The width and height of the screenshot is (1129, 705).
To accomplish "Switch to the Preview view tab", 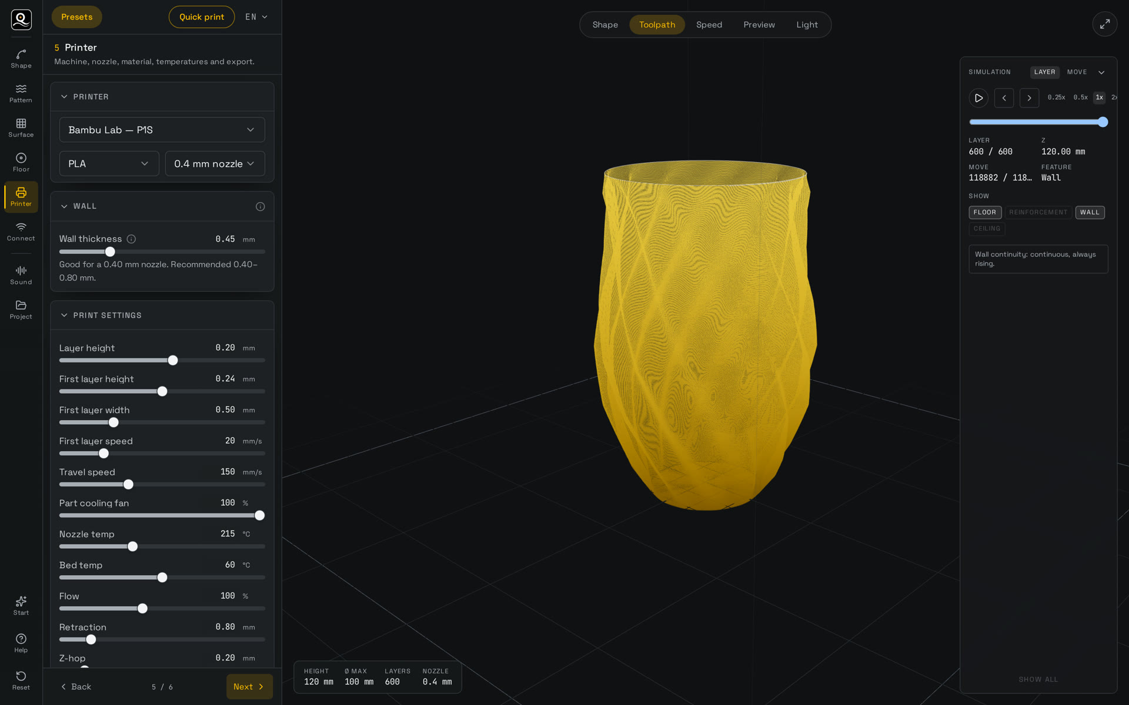I will point(759,25).
